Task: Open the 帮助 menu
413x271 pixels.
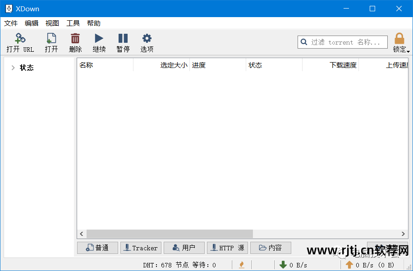Action: point(94,23)
